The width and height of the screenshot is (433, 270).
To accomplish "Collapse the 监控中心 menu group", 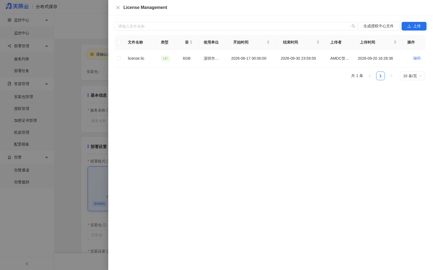I will (x=27, y=20).
